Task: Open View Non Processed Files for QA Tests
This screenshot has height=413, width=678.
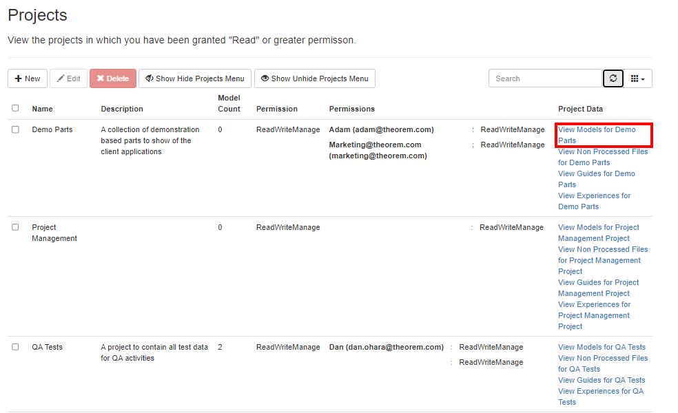Action: click(603, 363)
